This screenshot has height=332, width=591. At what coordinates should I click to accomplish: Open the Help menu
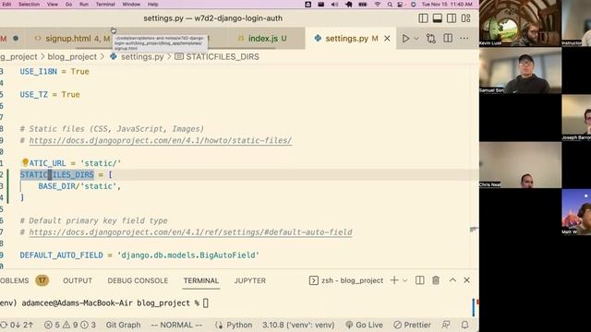(x=152, y=4)
